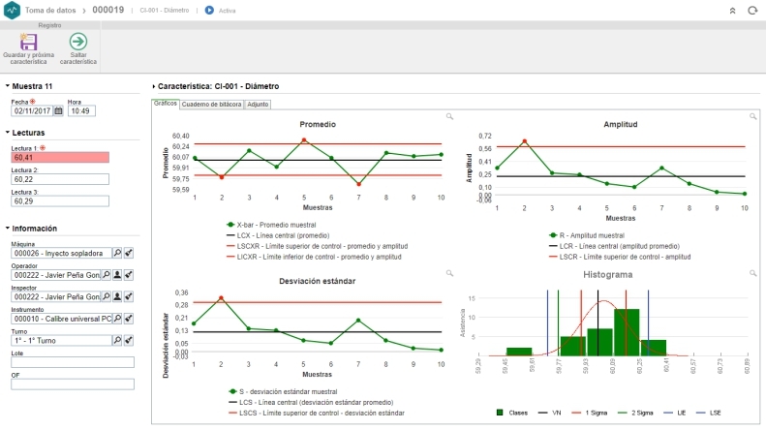Screen dimensions: 766x430
Task: Collapse the Información section
Action: point(8,229)
